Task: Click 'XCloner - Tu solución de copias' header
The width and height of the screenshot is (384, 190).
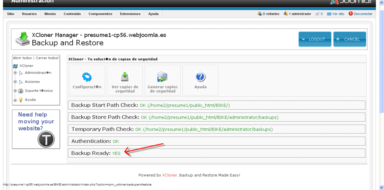Action: 113,59
